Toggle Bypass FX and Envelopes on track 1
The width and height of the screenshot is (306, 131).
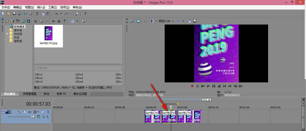(19, 112)
